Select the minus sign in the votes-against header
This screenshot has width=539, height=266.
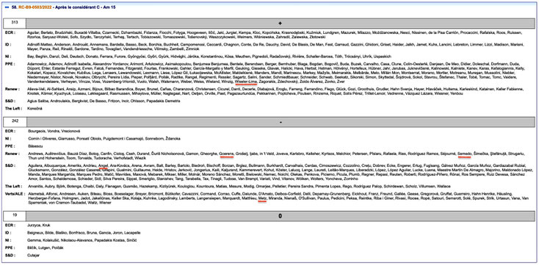click(x=281, y=122)
